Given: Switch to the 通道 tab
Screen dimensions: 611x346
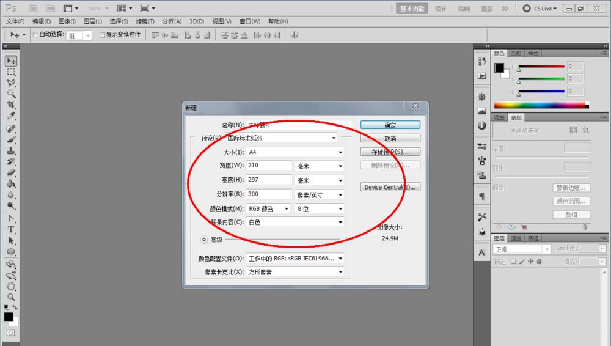Looking at the screenshot, I should (516, 238).
